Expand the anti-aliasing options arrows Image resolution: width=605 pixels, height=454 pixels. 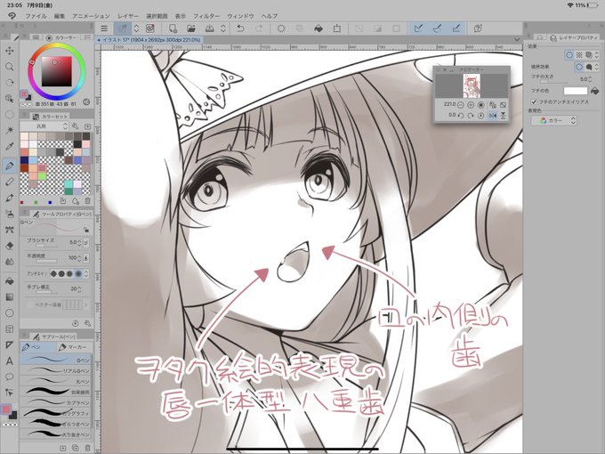86,273
